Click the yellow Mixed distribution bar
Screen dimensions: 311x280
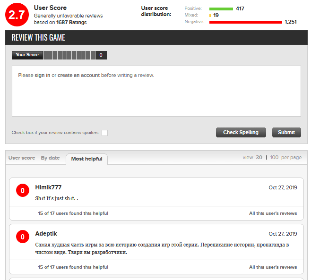pyautogui.click(x=210, y=16)
